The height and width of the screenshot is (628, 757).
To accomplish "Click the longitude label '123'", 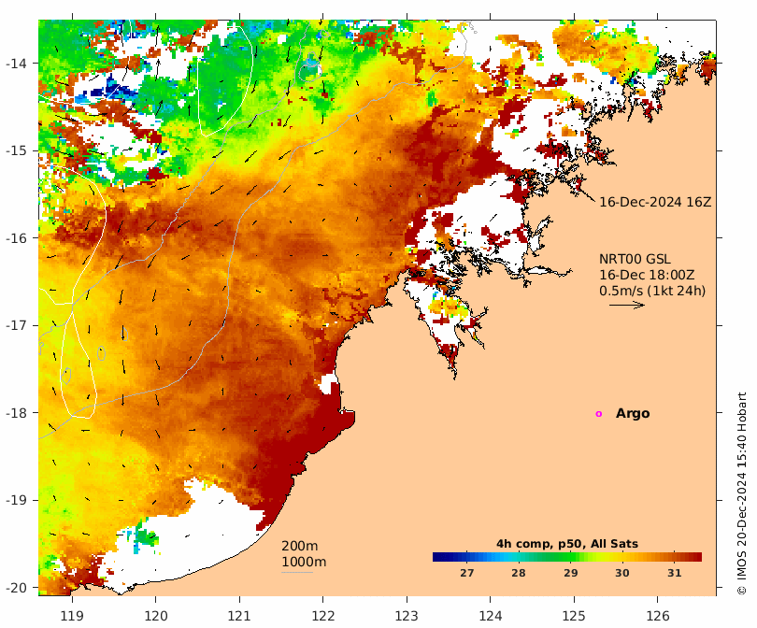I will (407, 616).
